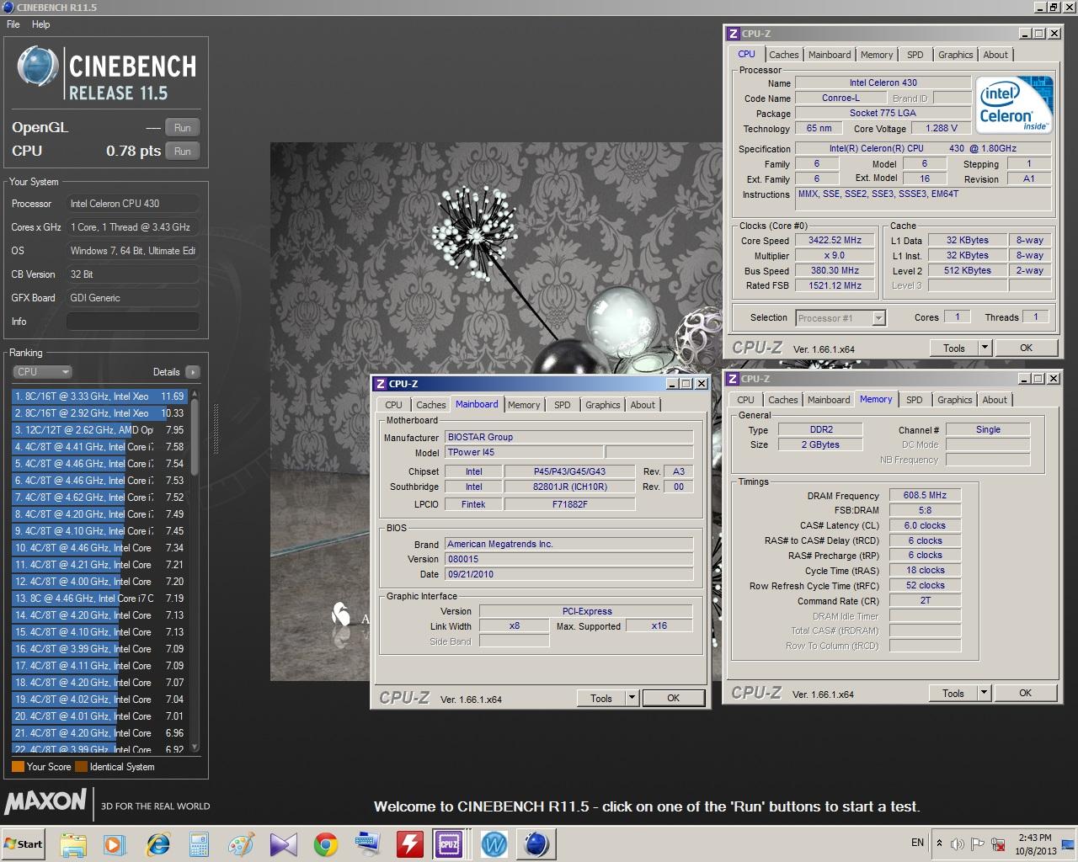Viewport: 1078px width, 862px height.
Task: Open Caches tab in top CPU-Z window
Action: click(x=783, y=55)
